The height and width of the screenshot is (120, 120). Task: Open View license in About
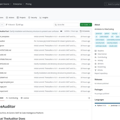click(101, 54)
